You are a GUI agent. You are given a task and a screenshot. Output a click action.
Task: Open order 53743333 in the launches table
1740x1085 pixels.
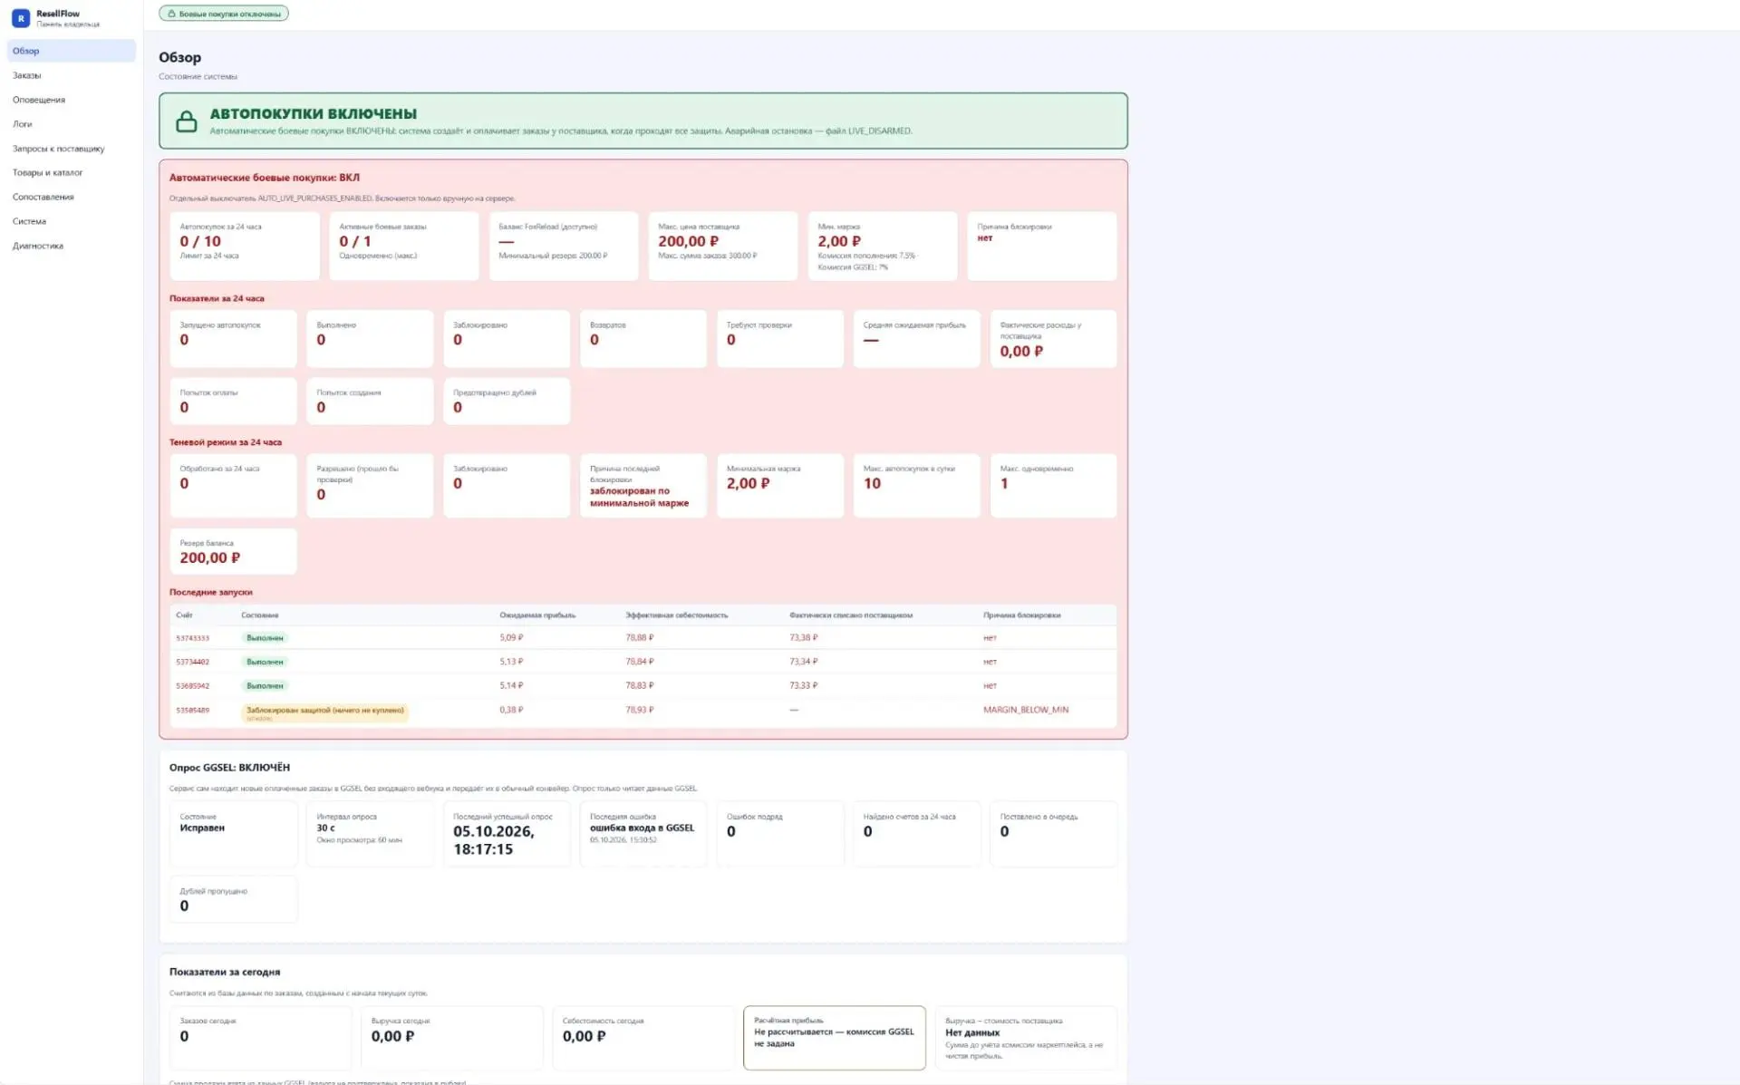192,638
